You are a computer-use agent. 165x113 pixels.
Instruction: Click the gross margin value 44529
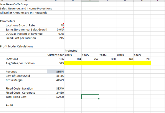coord(56,80)
